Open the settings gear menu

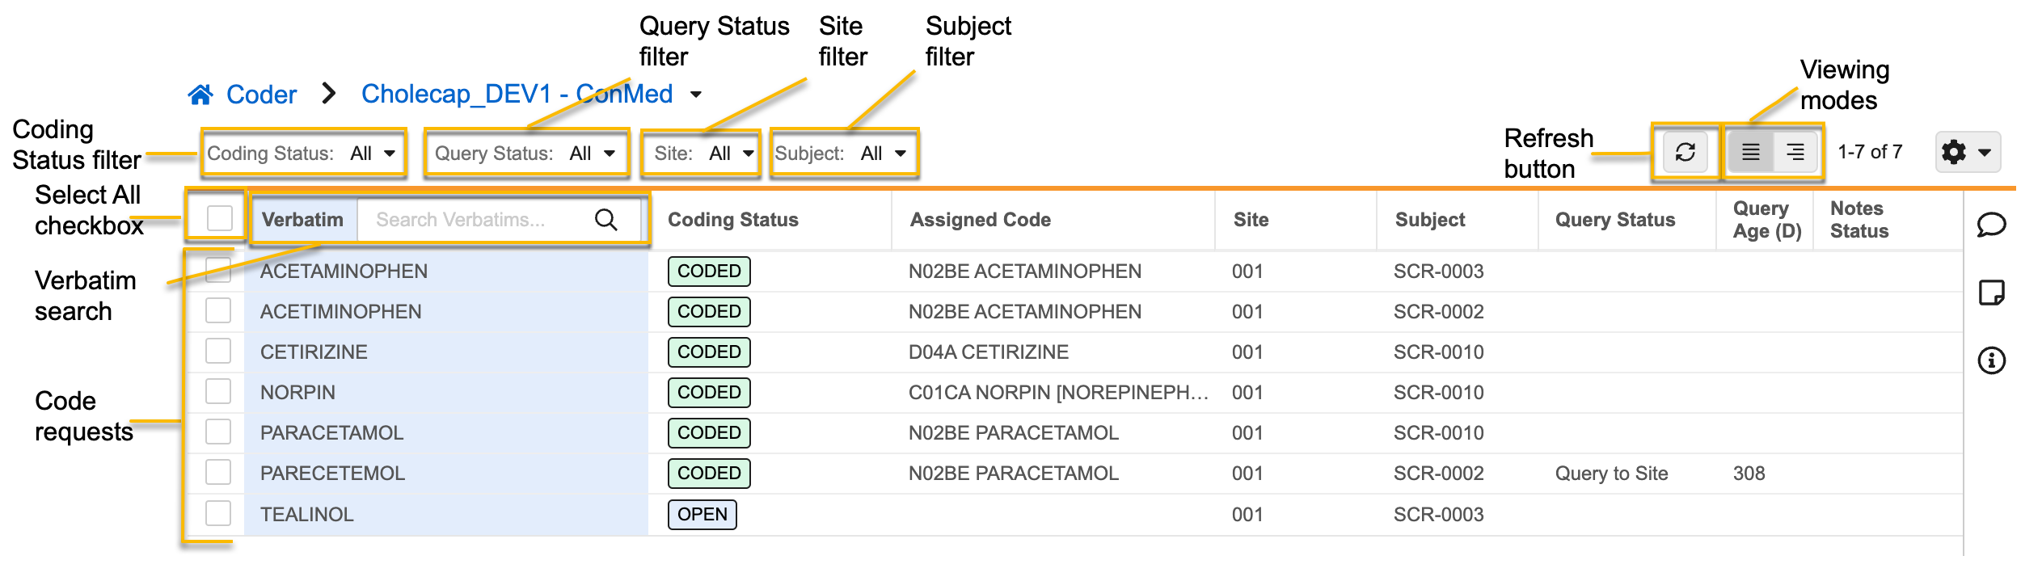point(1967,152)
